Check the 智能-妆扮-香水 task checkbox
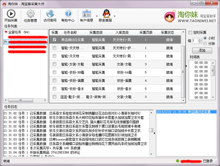The width and height of the screenshot is (220, 166). tap(55, 88)
